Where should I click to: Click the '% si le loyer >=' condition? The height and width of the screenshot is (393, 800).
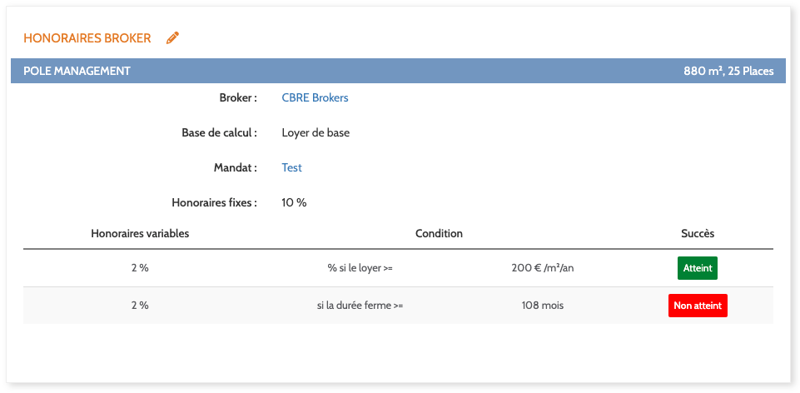coord(360,269)
